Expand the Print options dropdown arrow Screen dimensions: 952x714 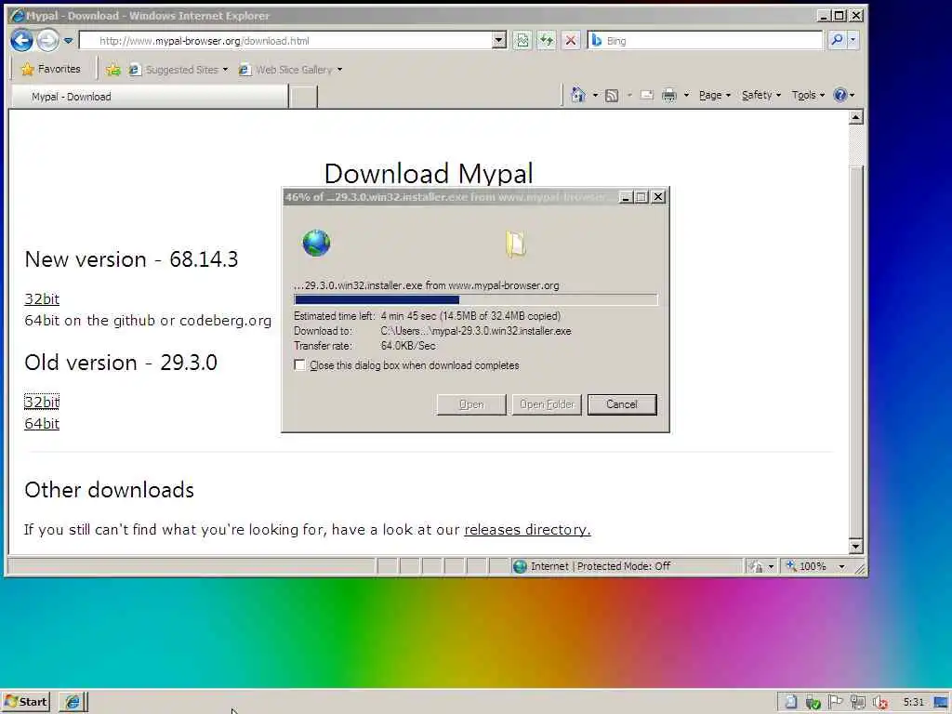point(687,96)
